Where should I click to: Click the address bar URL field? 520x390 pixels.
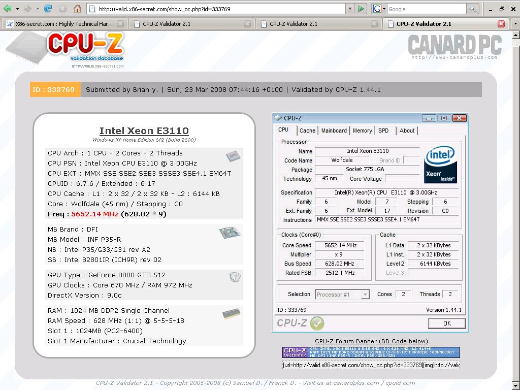tap(217, 9)
